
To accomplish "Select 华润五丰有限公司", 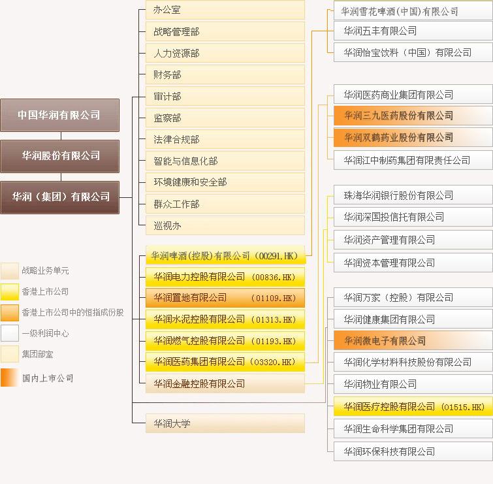I will coord(413,31).
